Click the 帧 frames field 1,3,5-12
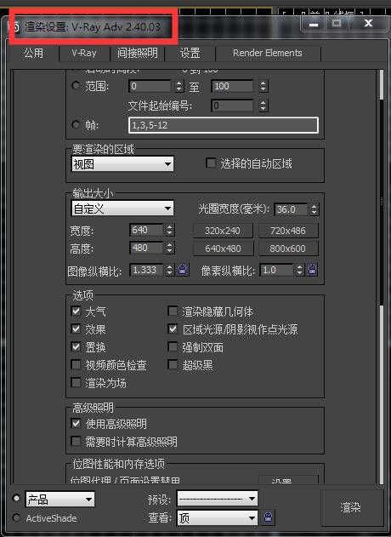The image size is (391, 537). [224, 125]
